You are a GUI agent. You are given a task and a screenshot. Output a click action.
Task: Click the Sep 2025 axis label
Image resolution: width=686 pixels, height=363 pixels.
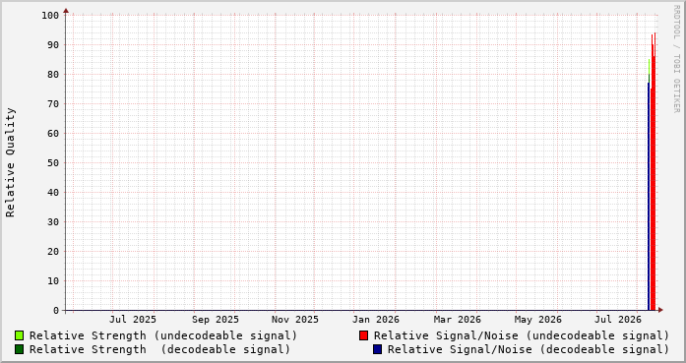[x=216, y=320]
